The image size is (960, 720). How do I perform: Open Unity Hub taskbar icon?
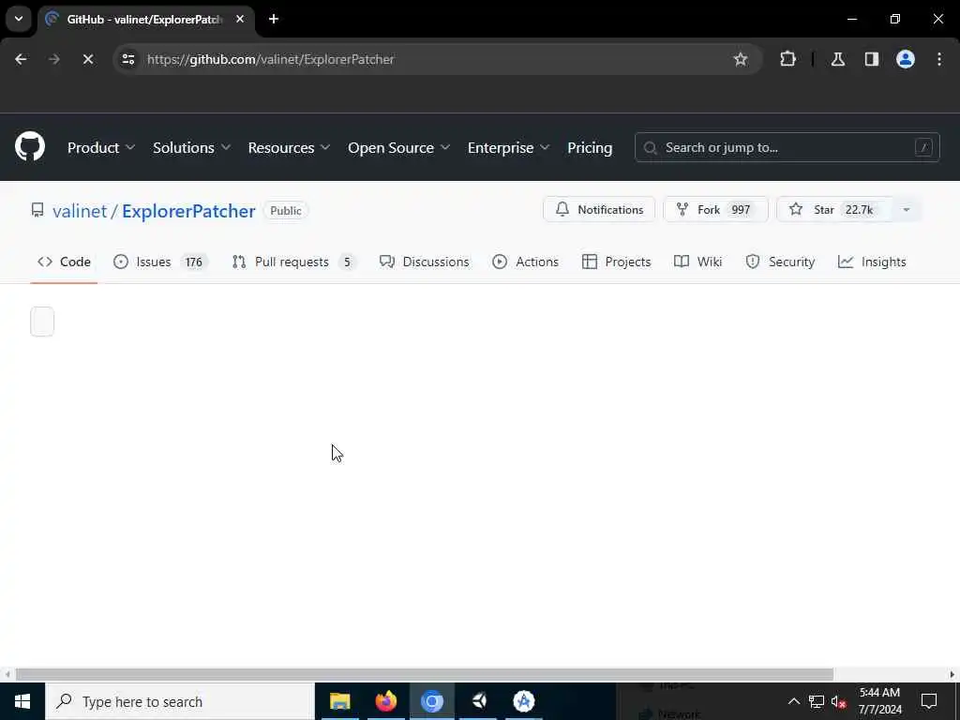coord(479,701)
